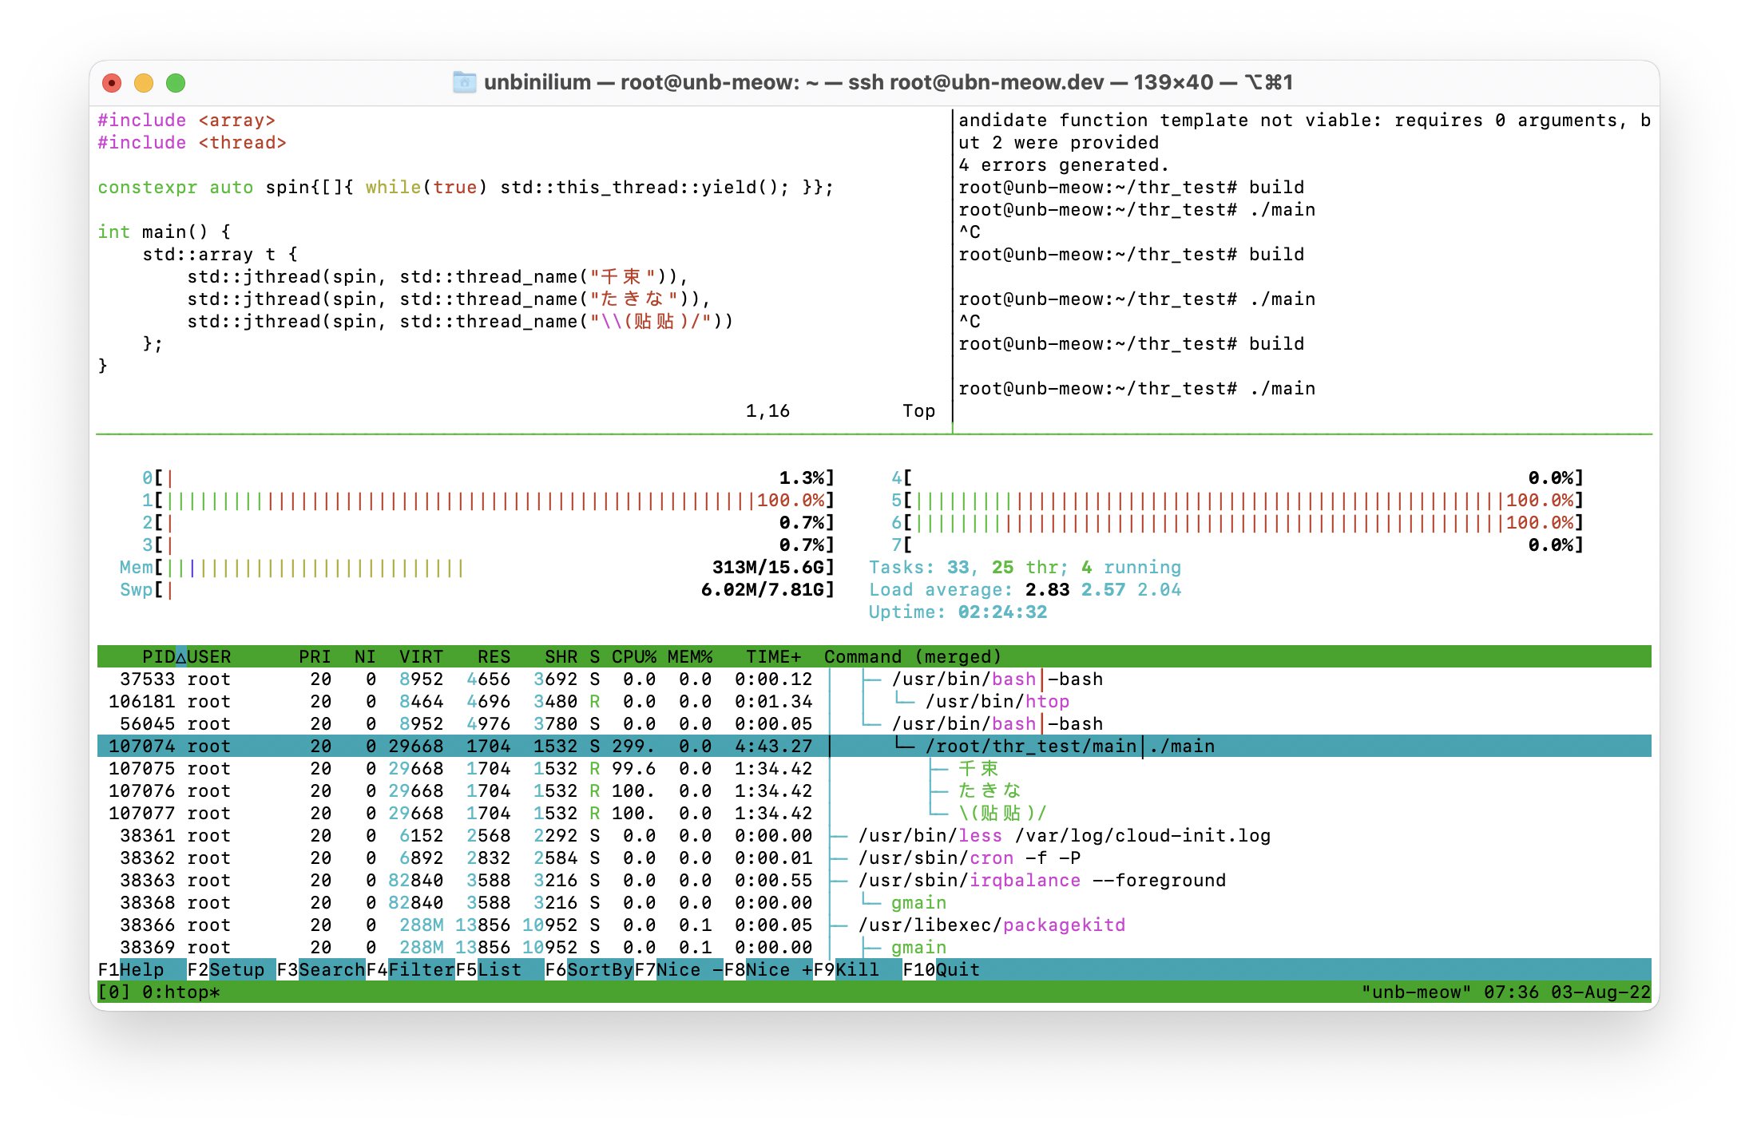Select the thread named \(贴贴)/
The height and width of the screenshot is (1129, 1749).
click(874, 813)
